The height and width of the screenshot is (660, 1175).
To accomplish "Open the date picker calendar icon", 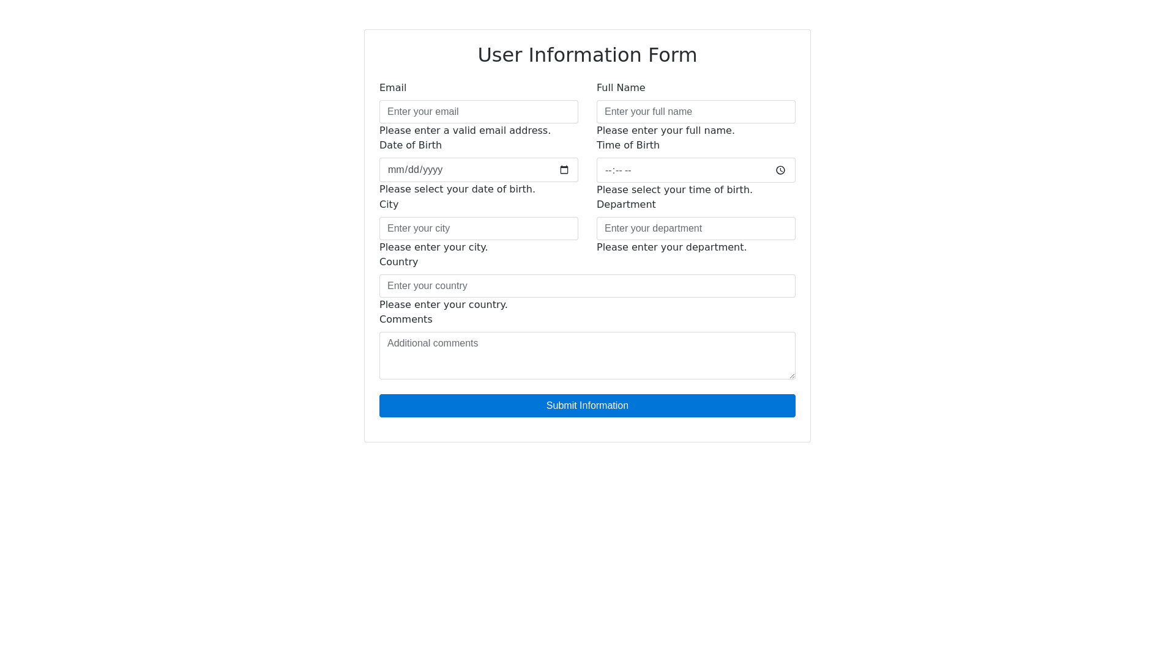I will click(x=564, y=170).
